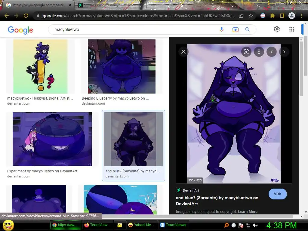The image size is (308, 231).
Task: Close the image preview panel
Action: coord(183,52)
